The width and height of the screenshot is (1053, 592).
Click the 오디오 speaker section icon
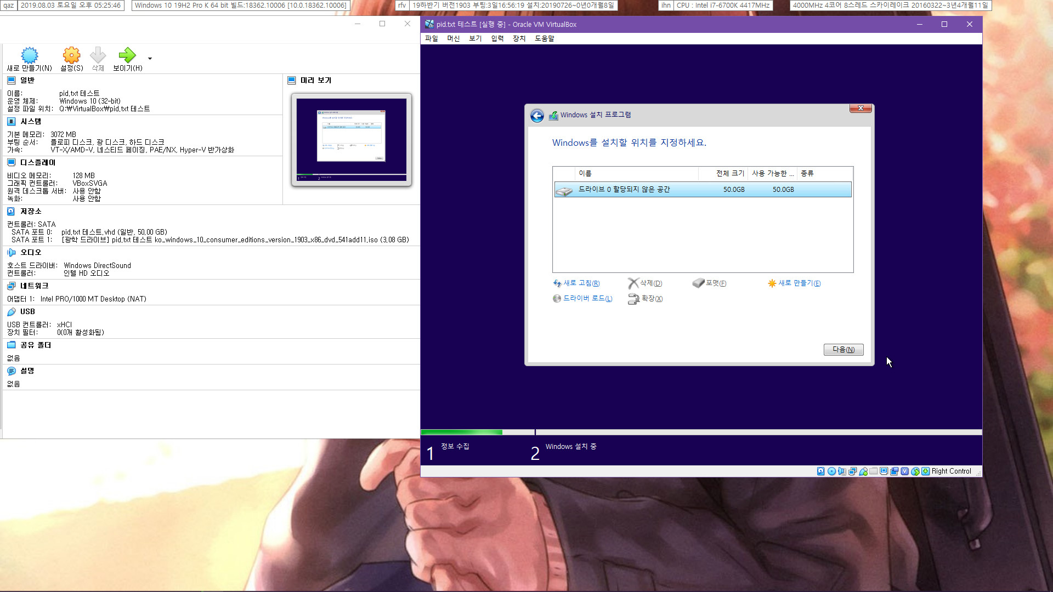pos(12,253)
